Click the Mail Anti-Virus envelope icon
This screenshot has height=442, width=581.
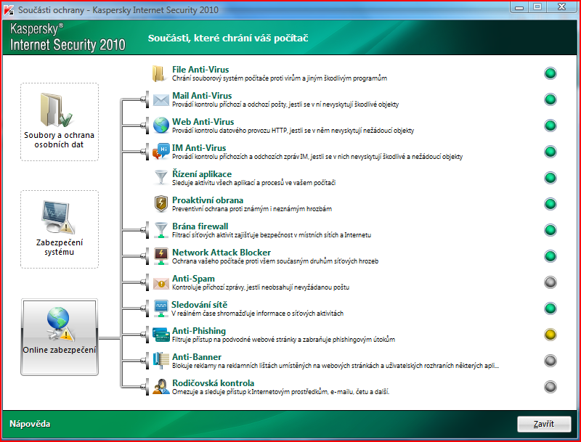(x=161, y=100)
